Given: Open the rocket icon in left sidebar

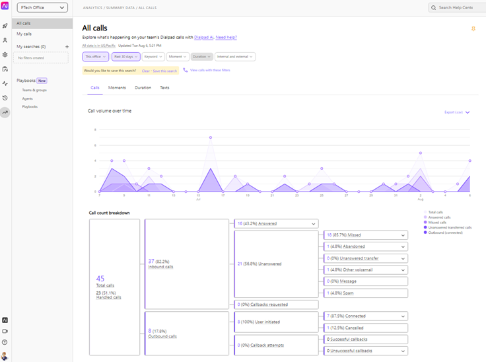Looking at the screenshot, I should coord(5,26).
